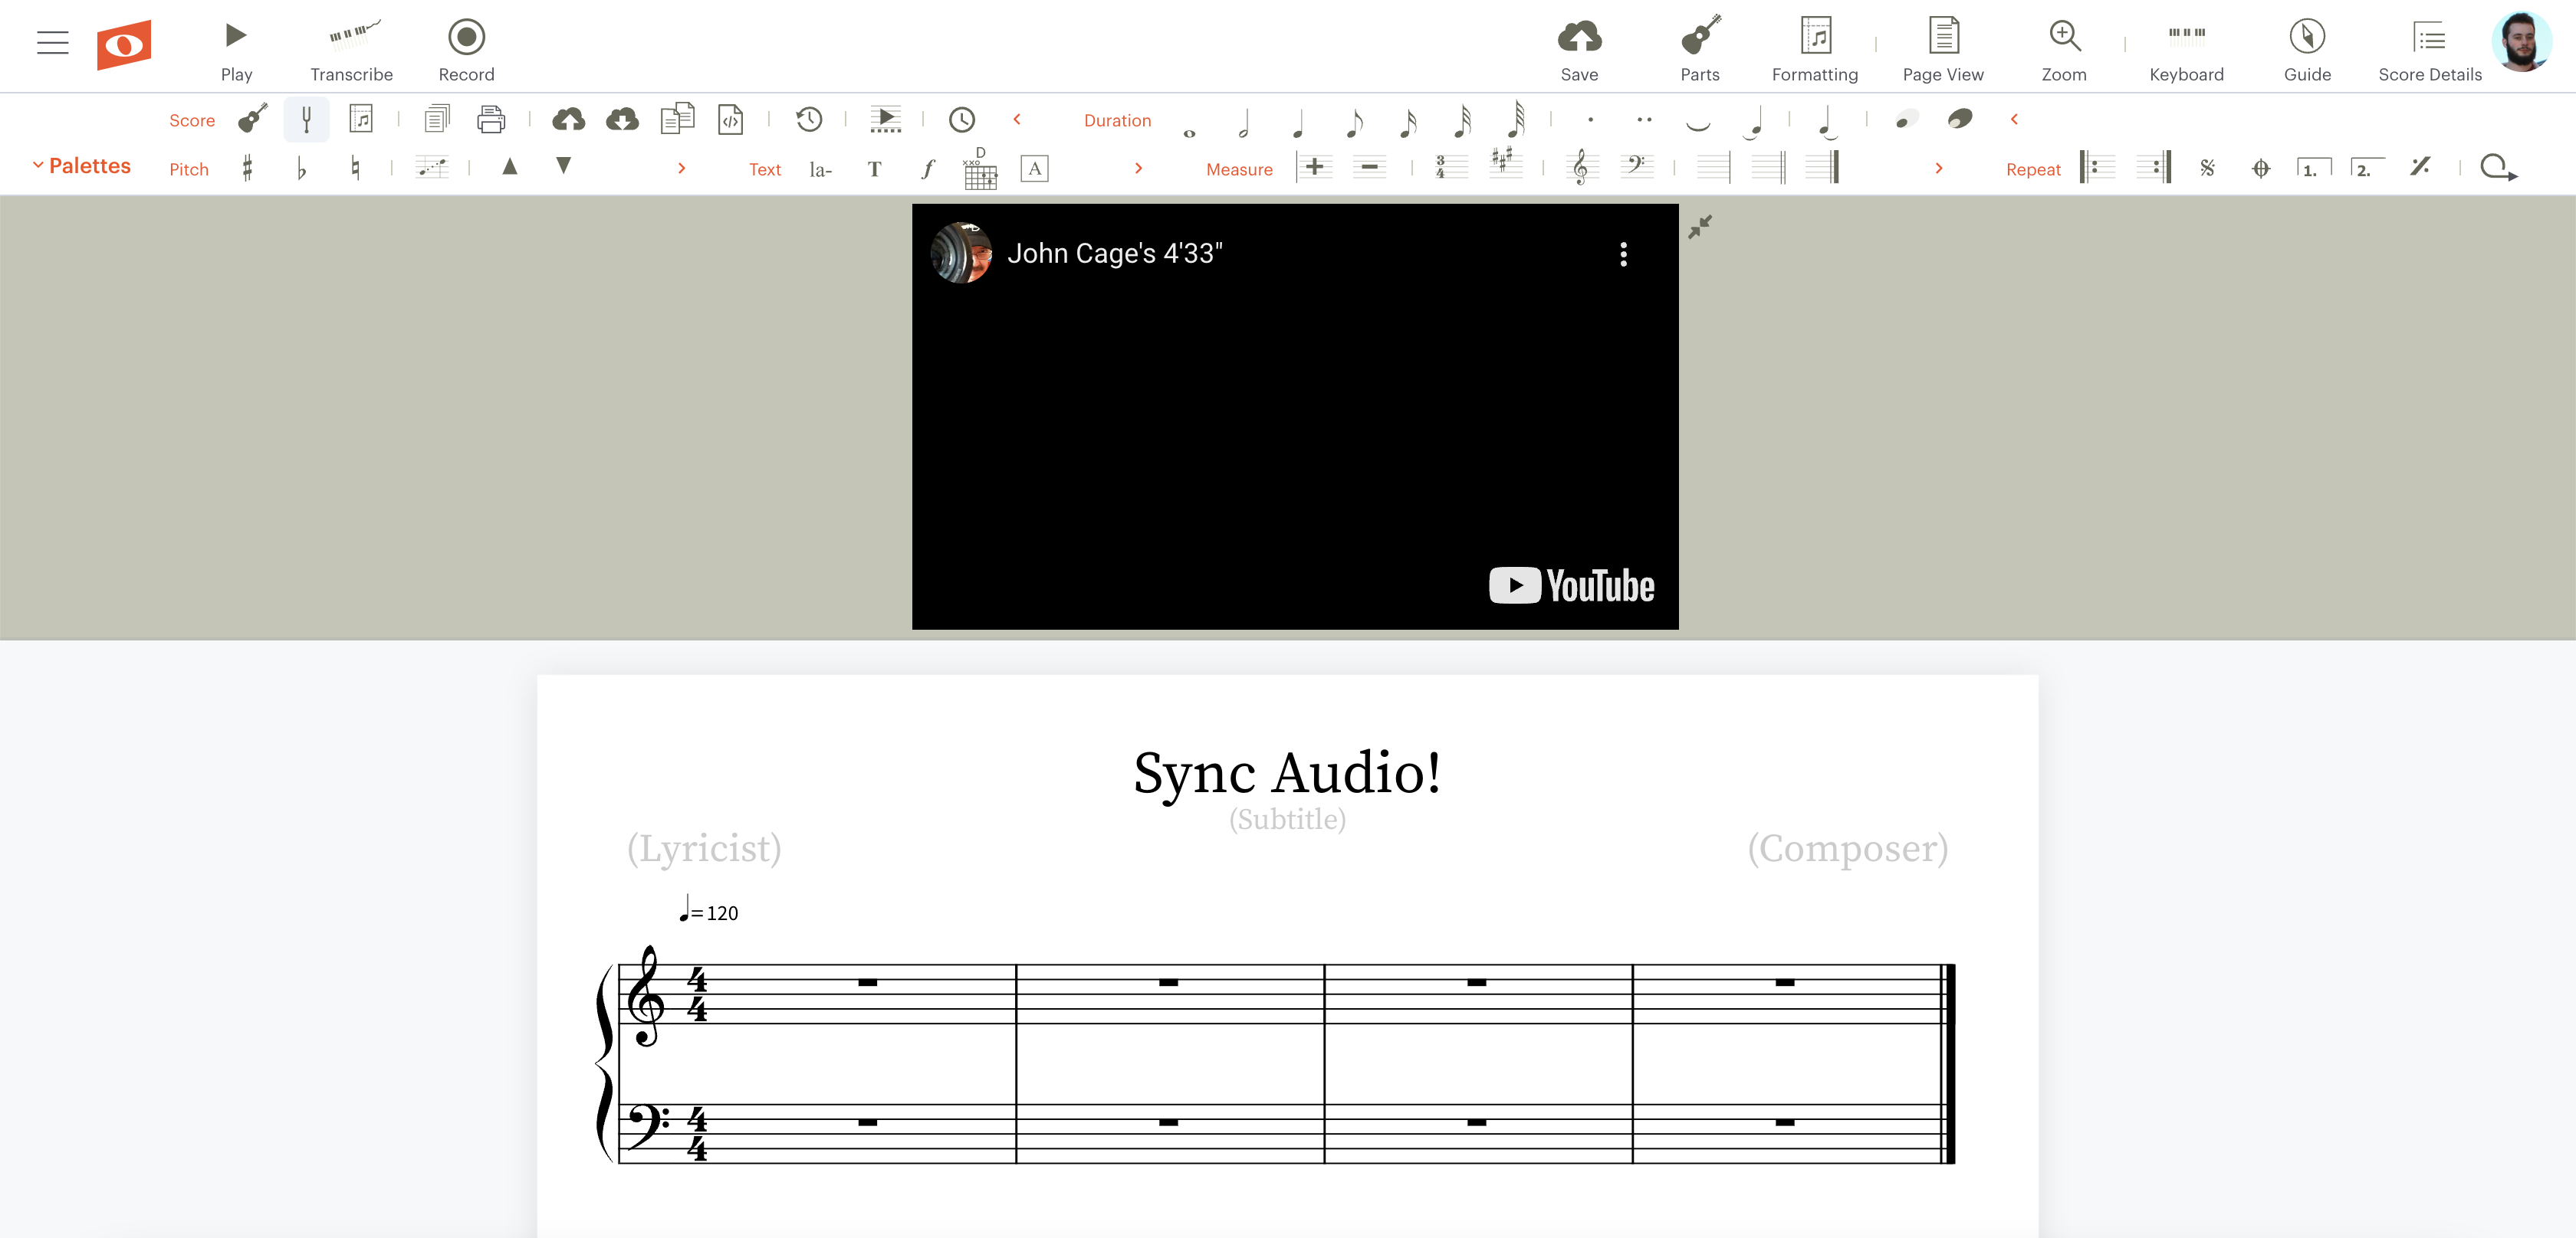Image resolution: width=2576 pixels, height=1238 pixels.
Task: Remove a measure with minus icon
Action: point(1369,167)
